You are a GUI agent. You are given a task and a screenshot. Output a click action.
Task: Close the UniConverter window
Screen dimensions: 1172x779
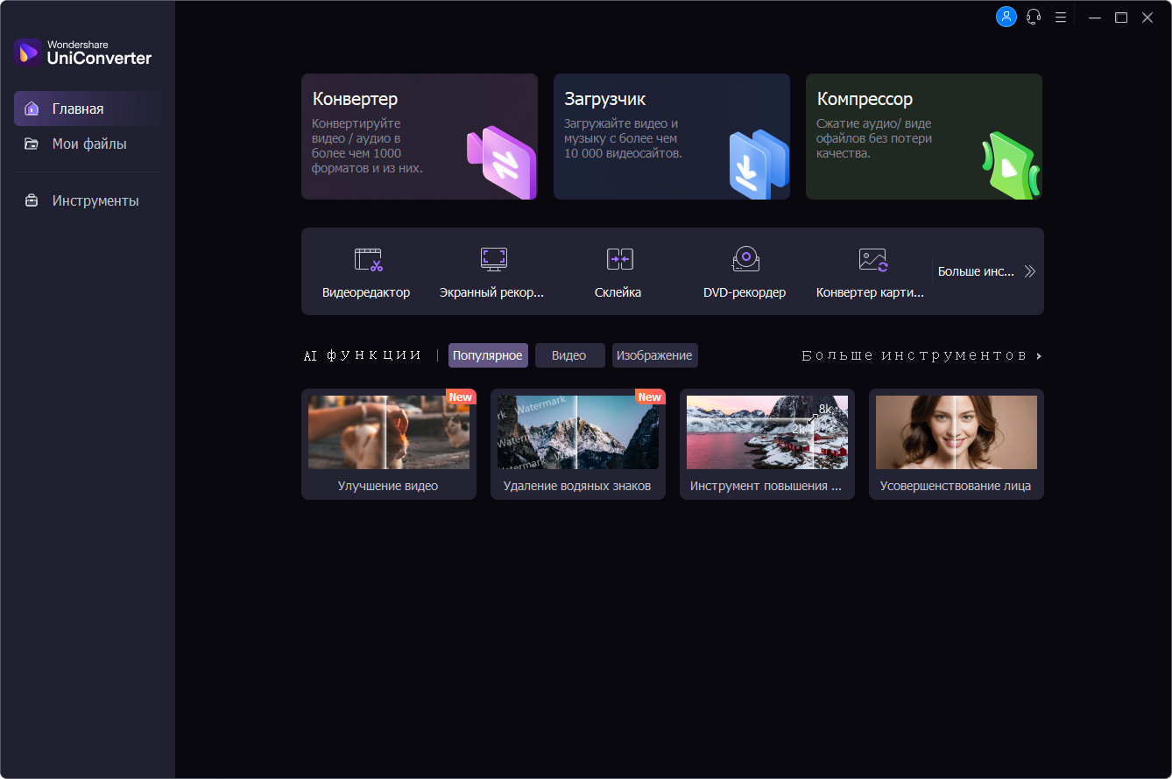coord(1147,17)
